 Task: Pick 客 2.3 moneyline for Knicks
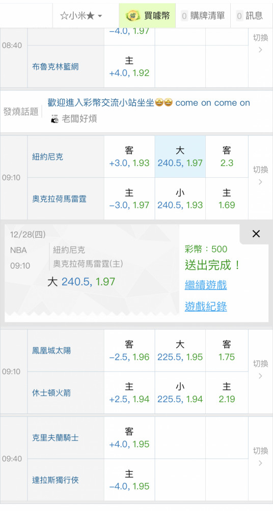[227, 157]
